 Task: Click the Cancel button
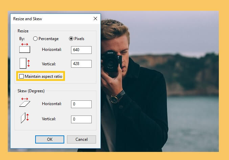click(82, 139)
